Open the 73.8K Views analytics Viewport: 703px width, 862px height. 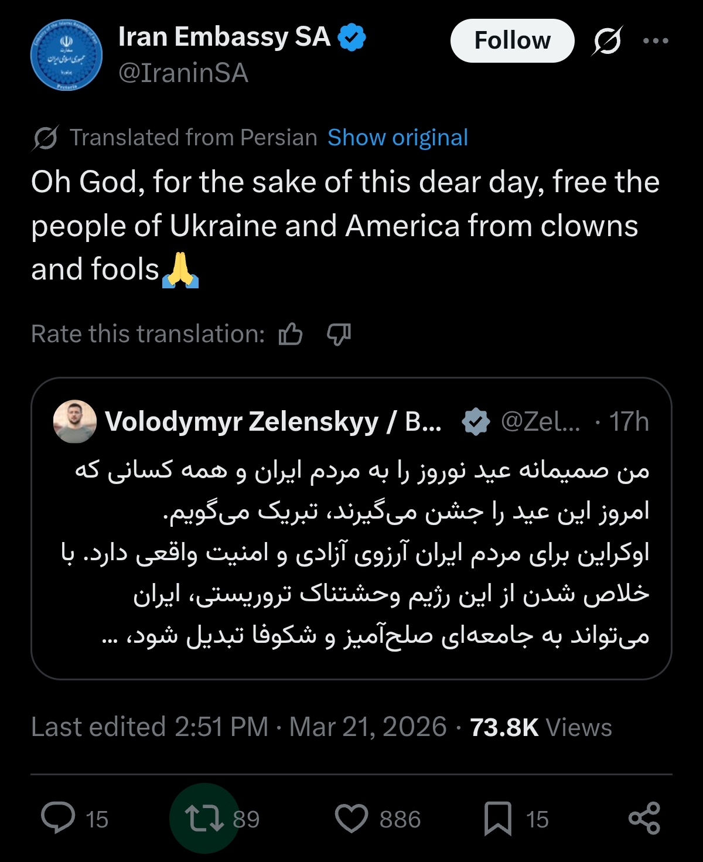(x=540, y=727)
